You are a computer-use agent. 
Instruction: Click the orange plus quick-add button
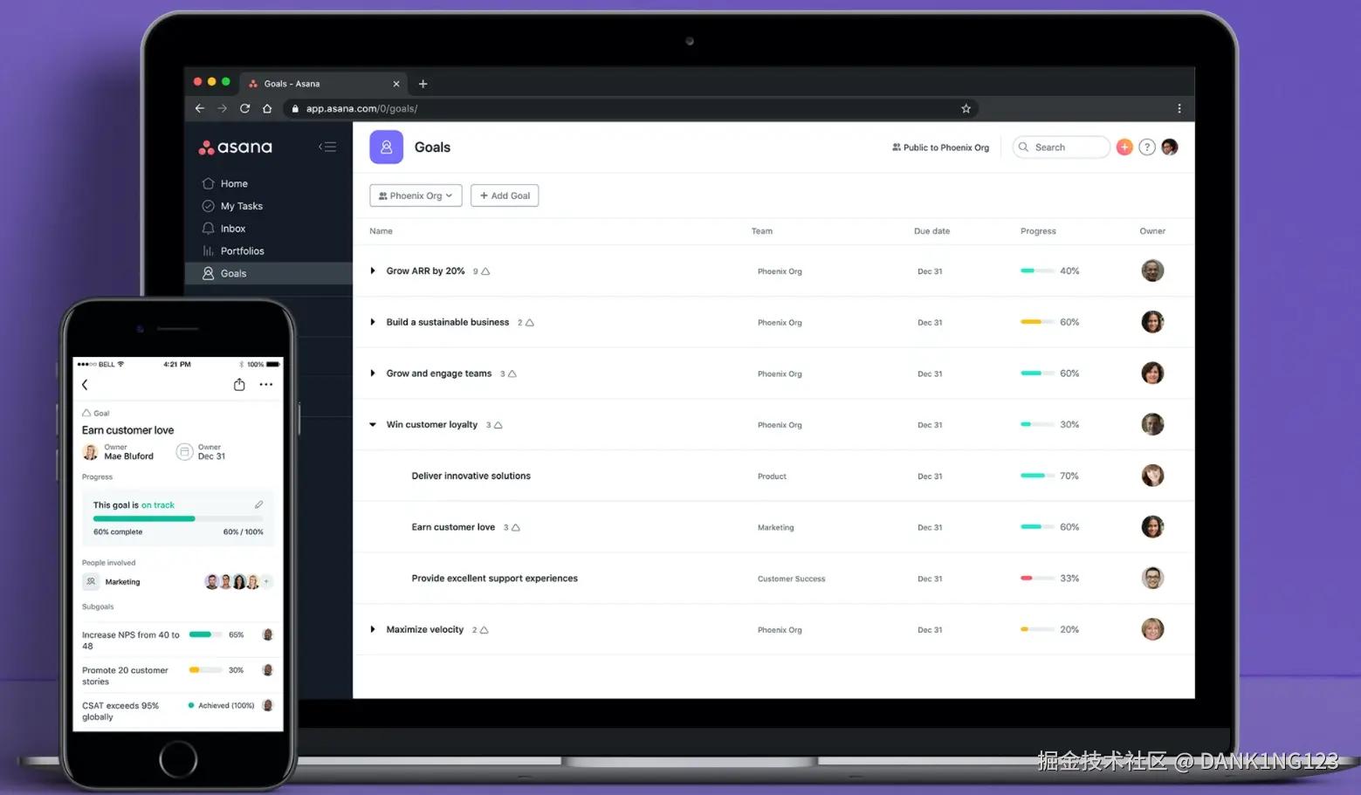(1124, 147)
